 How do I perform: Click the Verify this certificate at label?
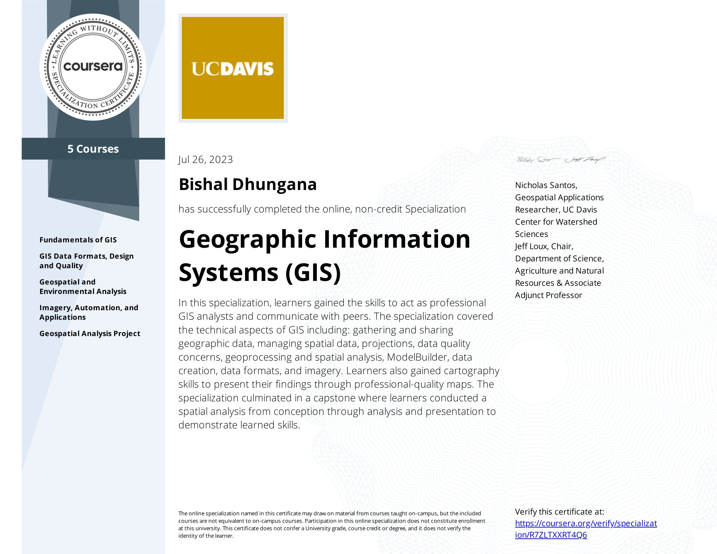tap(559, 512)
